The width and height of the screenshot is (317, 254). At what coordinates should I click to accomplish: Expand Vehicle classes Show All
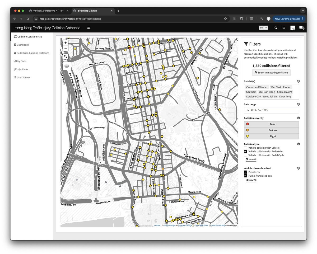[251, 180]
